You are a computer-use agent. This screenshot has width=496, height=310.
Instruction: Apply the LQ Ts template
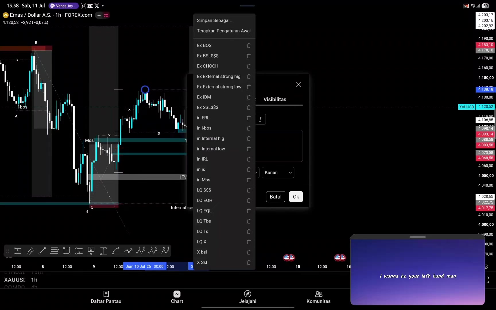click(x=203, y=231)
